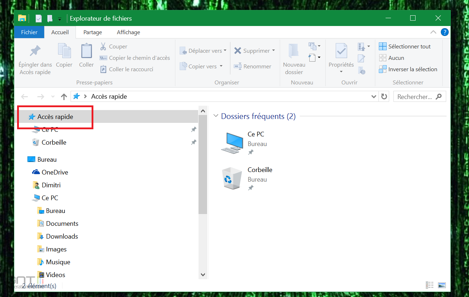The height and width of the screenshot is (297, 469).
Task: Click Inverser la sélection
Action: pyautogui.click(x=408, y=69)
